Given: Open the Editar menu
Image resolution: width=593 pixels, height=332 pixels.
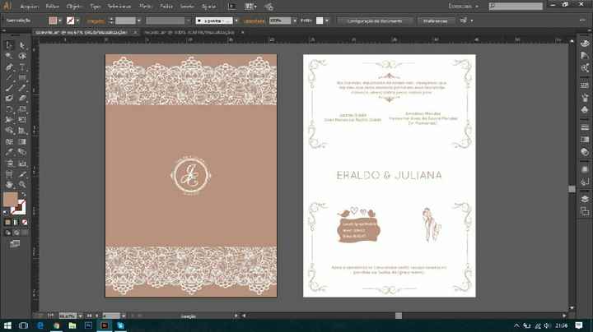Looking at the screenshot, I should (52, 7).
